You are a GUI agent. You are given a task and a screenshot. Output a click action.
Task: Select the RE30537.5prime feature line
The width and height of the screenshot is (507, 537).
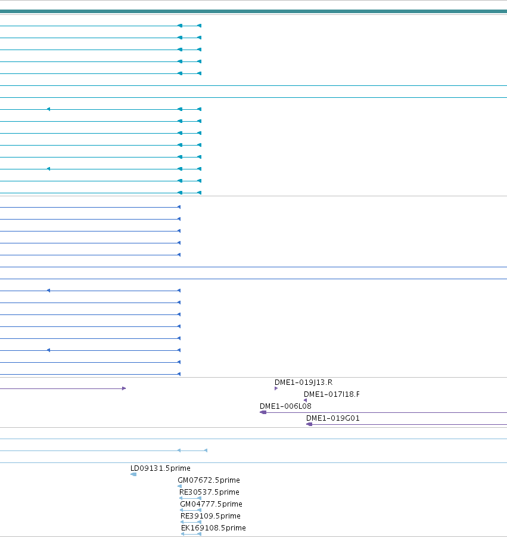(x=190, y=498)
